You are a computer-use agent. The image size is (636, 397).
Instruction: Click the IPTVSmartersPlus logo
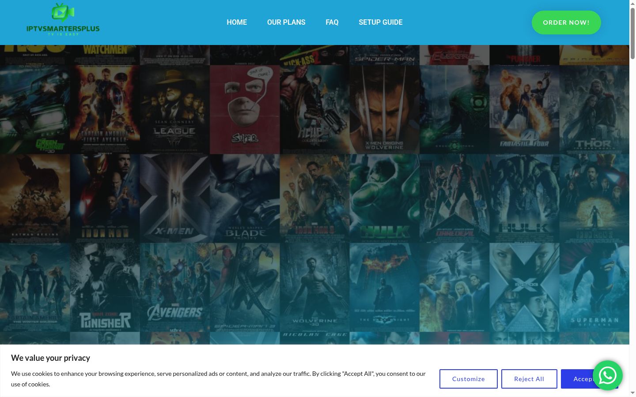pos(63,20)
